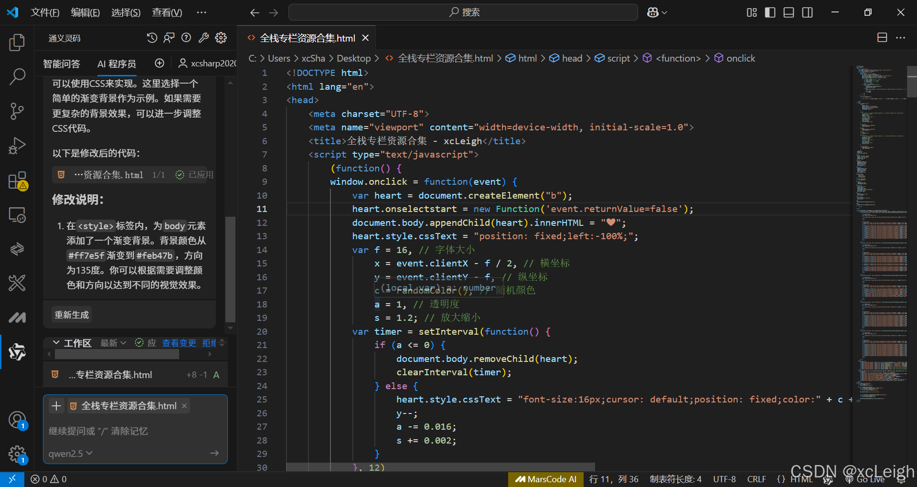Focus the 继续提问 chat input field
This screenshot has width=917, height=487.
(x=135, y=431)
